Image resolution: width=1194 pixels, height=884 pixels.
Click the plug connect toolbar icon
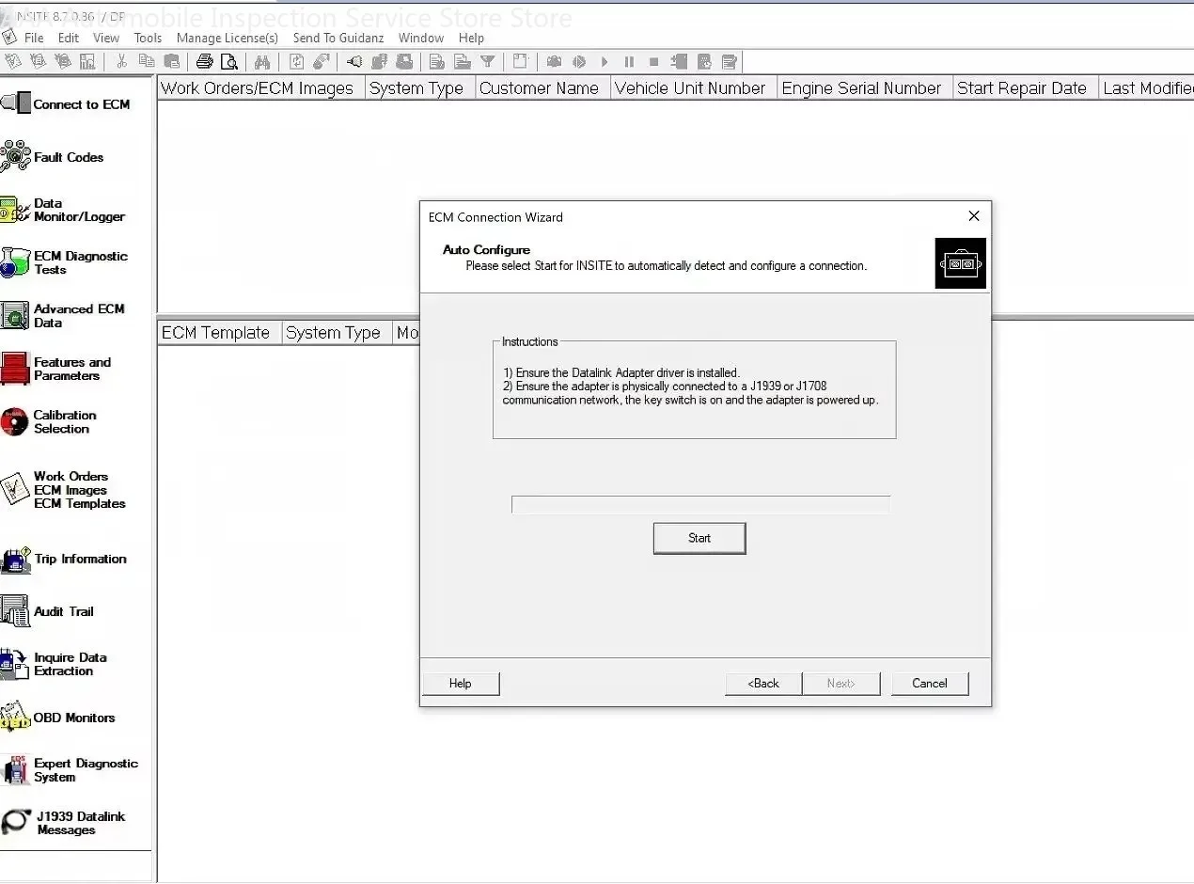tap(353, 62)
